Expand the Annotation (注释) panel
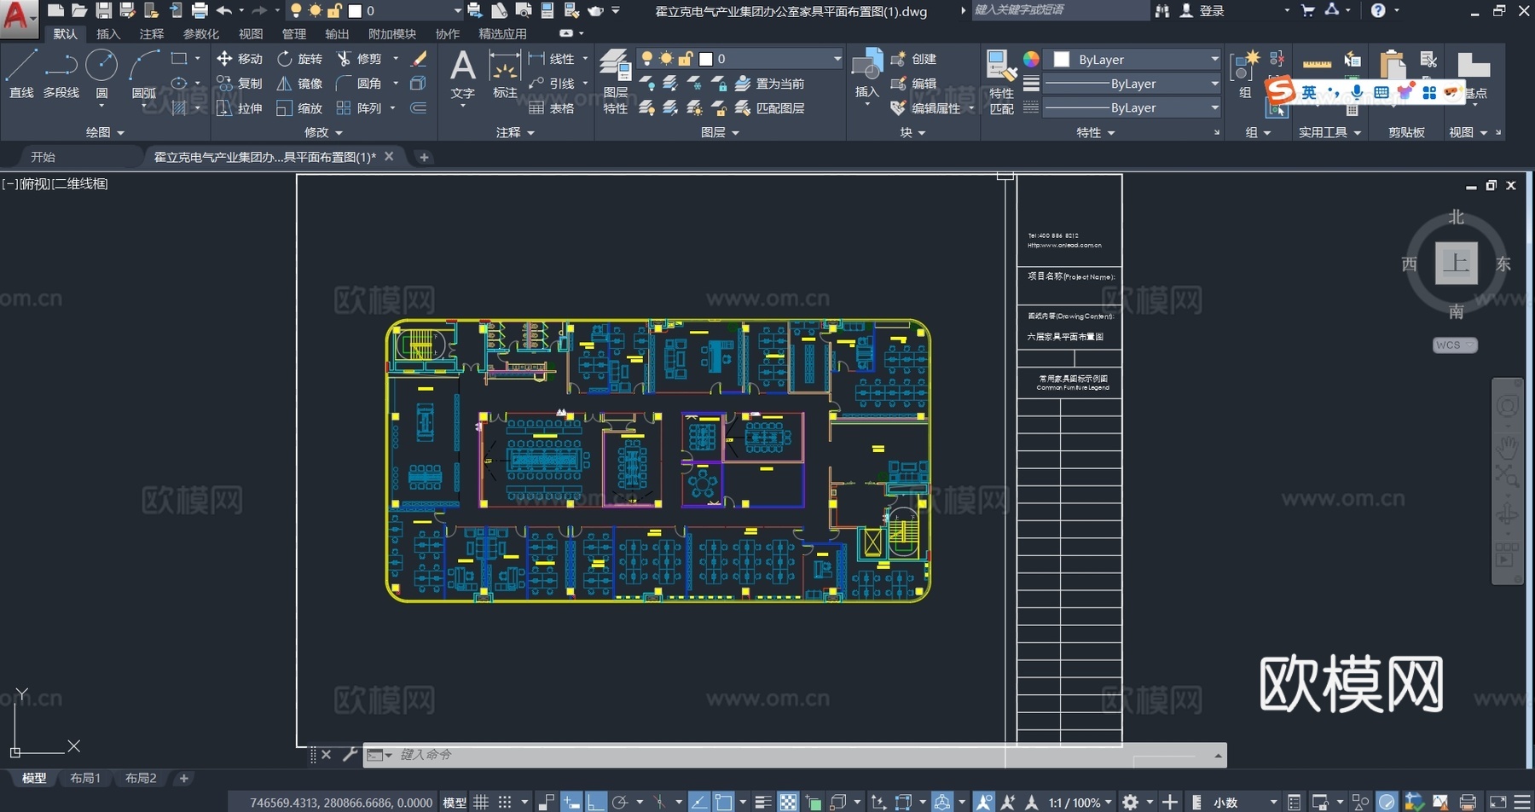 515,132
